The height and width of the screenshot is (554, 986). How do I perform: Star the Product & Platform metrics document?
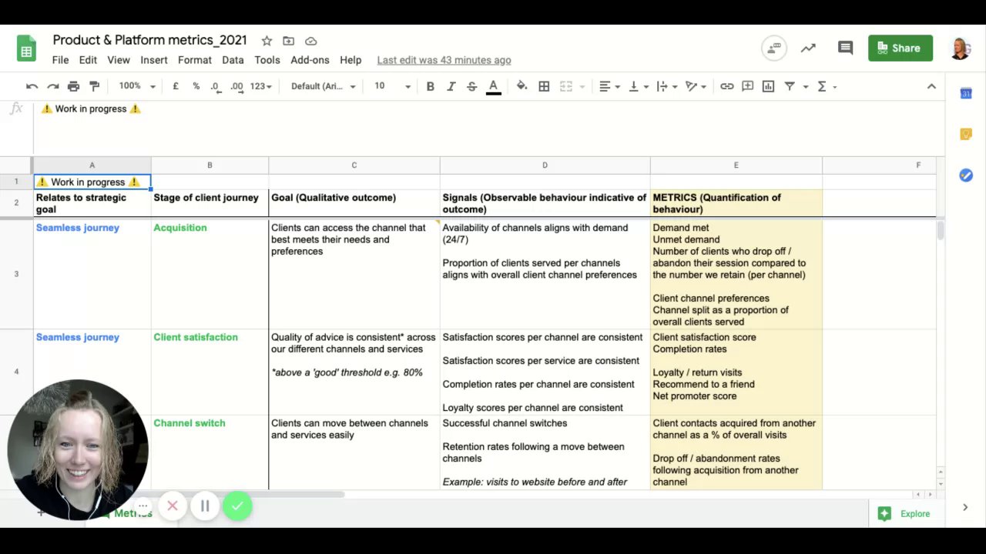(267, 41)
